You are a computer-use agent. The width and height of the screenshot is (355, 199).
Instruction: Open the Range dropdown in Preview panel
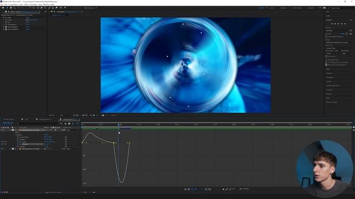click(x=339, y=42)
